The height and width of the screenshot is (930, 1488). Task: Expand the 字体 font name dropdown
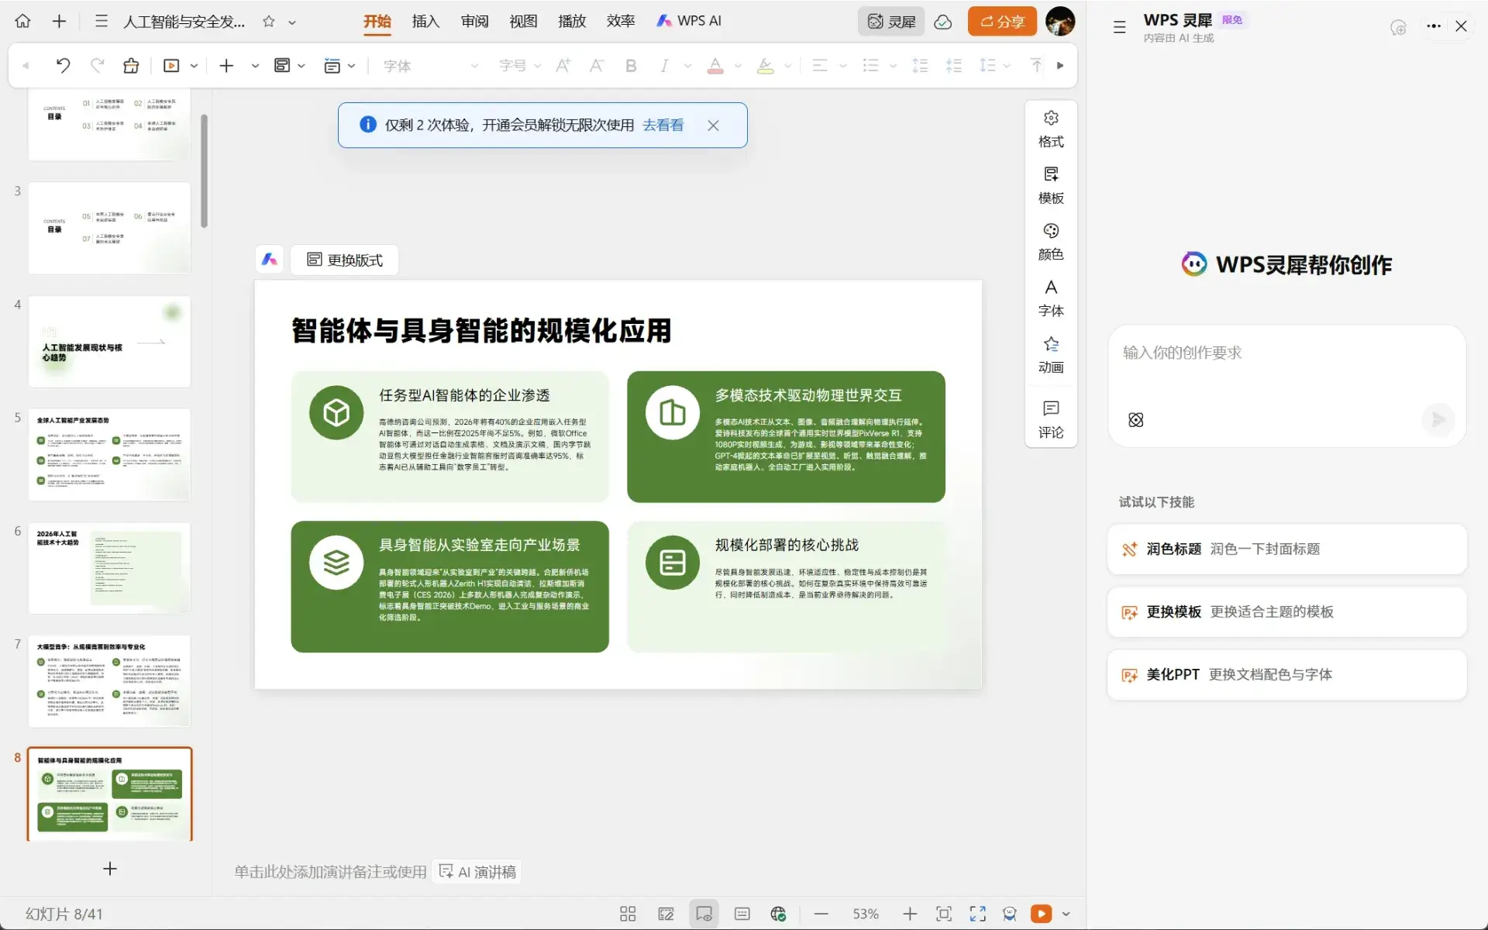click(x=474, y=66)
